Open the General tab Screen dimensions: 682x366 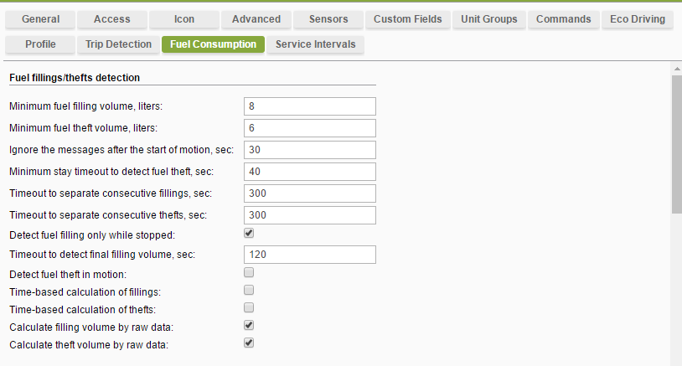(40, 19)
